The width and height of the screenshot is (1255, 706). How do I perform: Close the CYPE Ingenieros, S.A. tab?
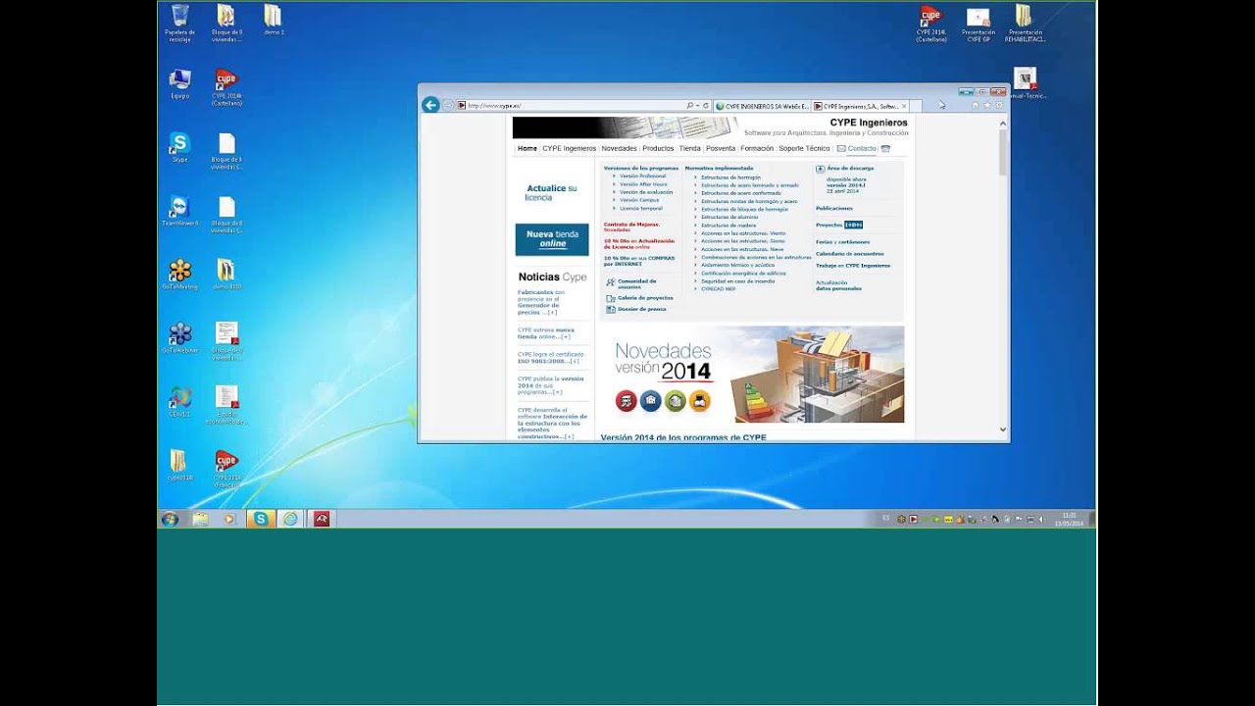click(x=904, y=106)
